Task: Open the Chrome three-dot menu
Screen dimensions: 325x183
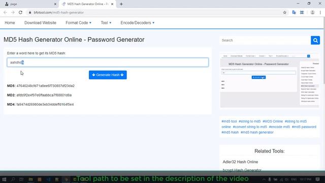Action: pos(320,12)
